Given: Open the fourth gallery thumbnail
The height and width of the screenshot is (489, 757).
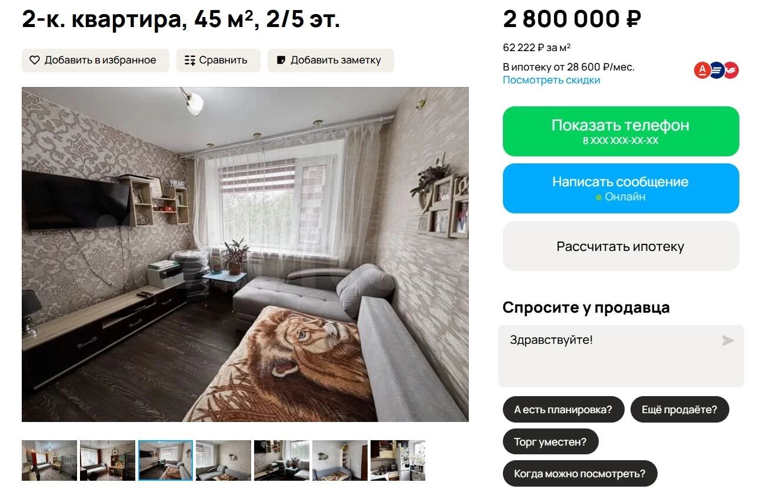Looking at the screenshot, I should point(224,461).
